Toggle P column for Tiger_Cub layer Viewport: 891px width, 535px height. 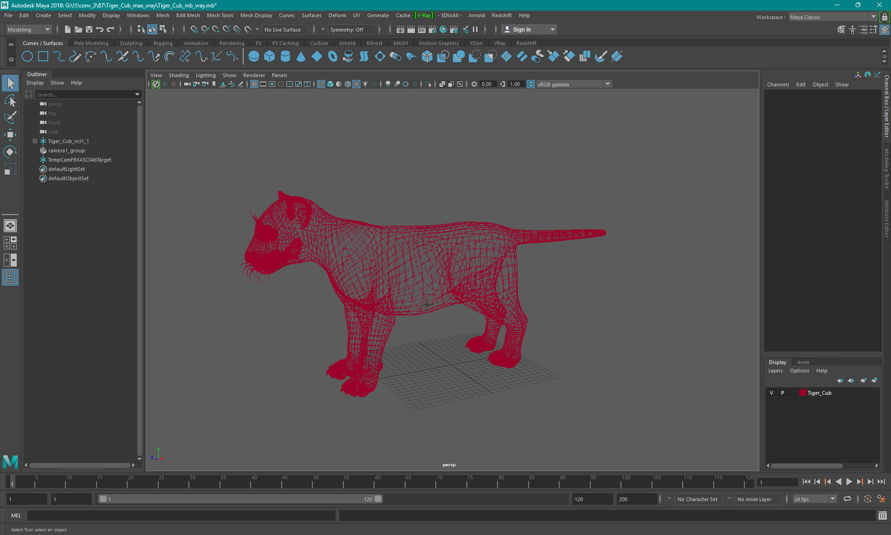pos(783,393)
